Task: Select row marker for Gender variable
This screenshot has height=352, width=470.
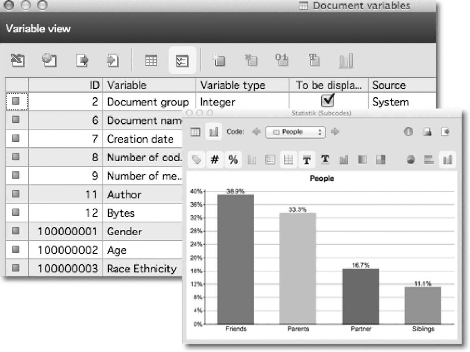Action: 16,231
